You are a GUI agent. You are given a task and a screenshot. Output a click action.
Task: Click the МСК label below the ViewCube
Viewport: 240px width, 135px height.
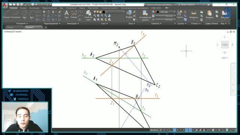pyautogui.click(x=225, y=58)
